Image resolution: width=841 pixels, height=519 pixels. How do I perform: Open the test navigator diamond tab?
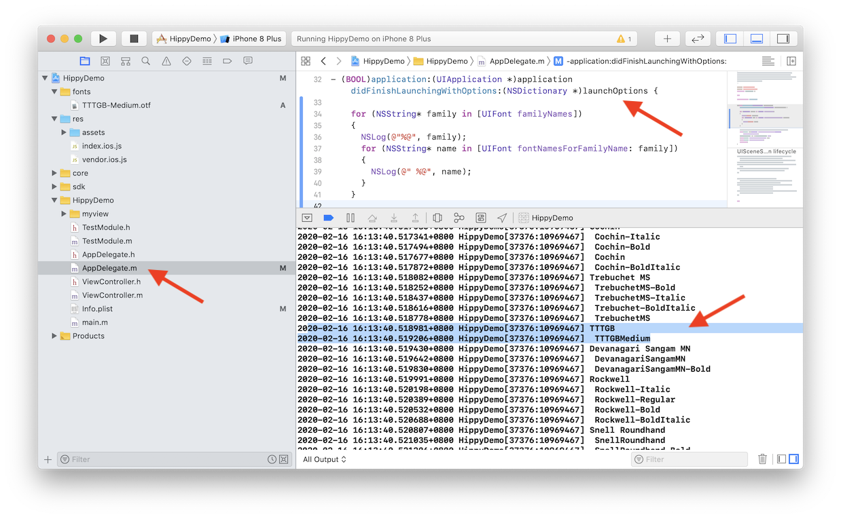[187, 61]
